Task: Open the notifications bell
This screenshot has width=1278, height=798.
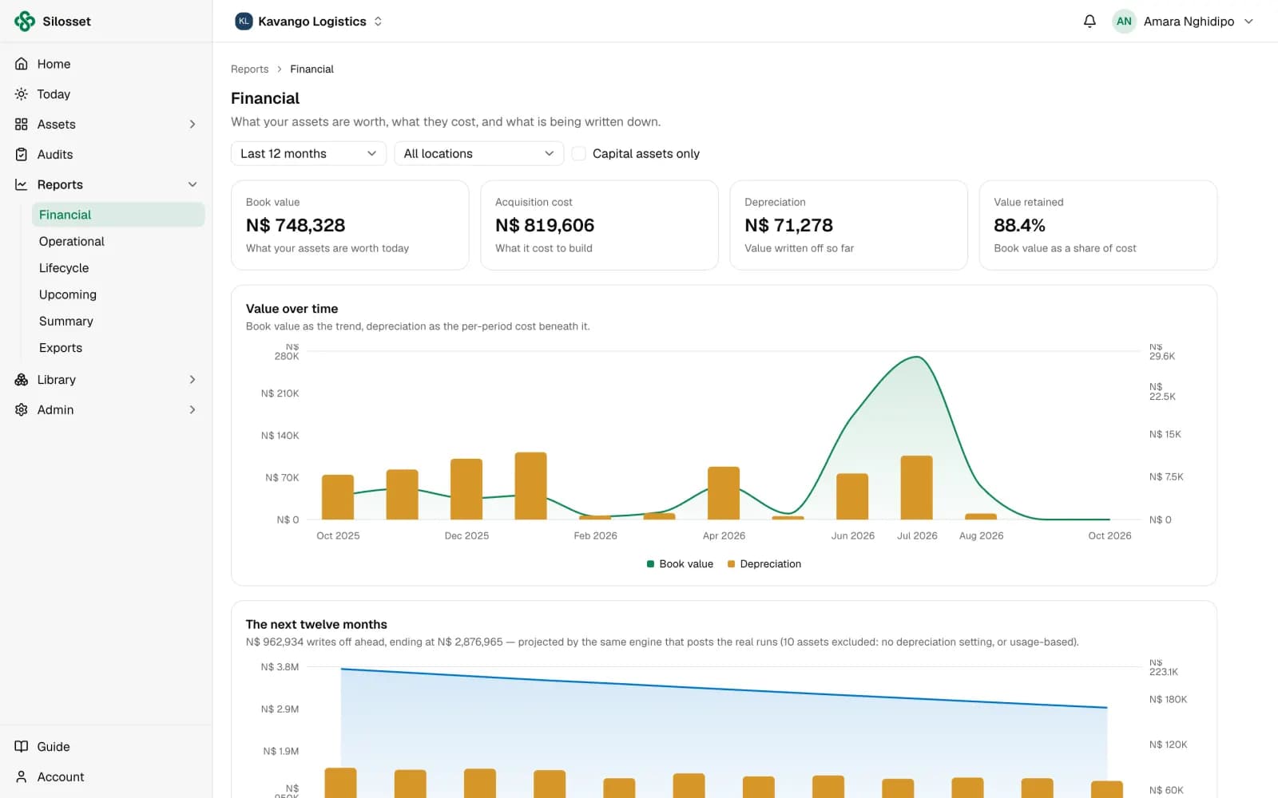Action: point(1089,22)
